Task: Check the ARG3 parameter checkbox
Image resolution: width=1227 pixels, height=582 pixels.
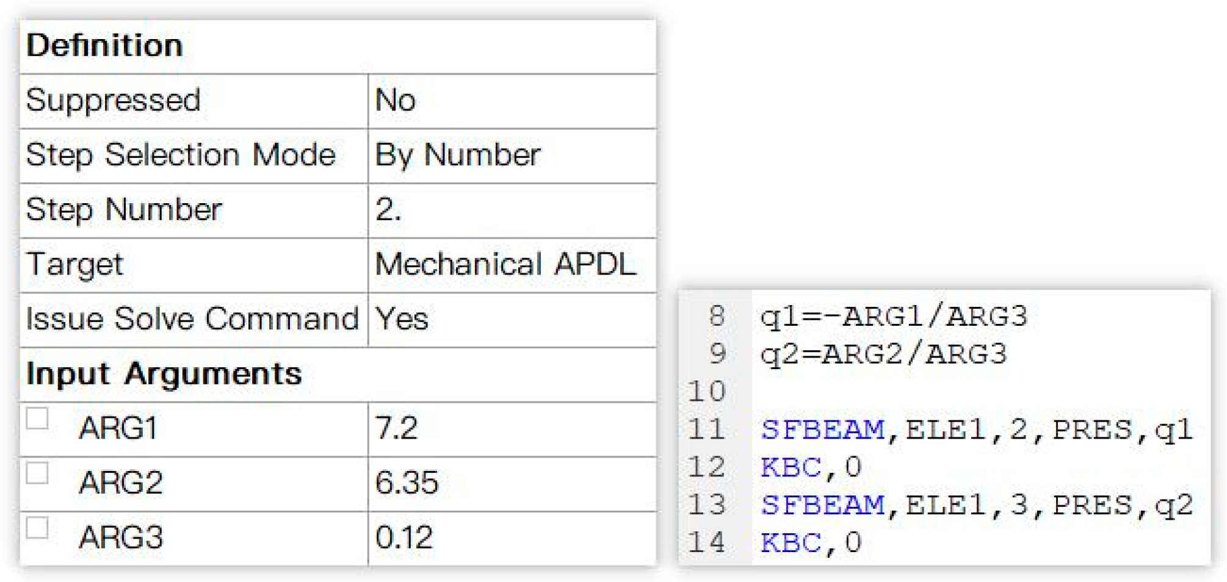Action: [37, 528]
